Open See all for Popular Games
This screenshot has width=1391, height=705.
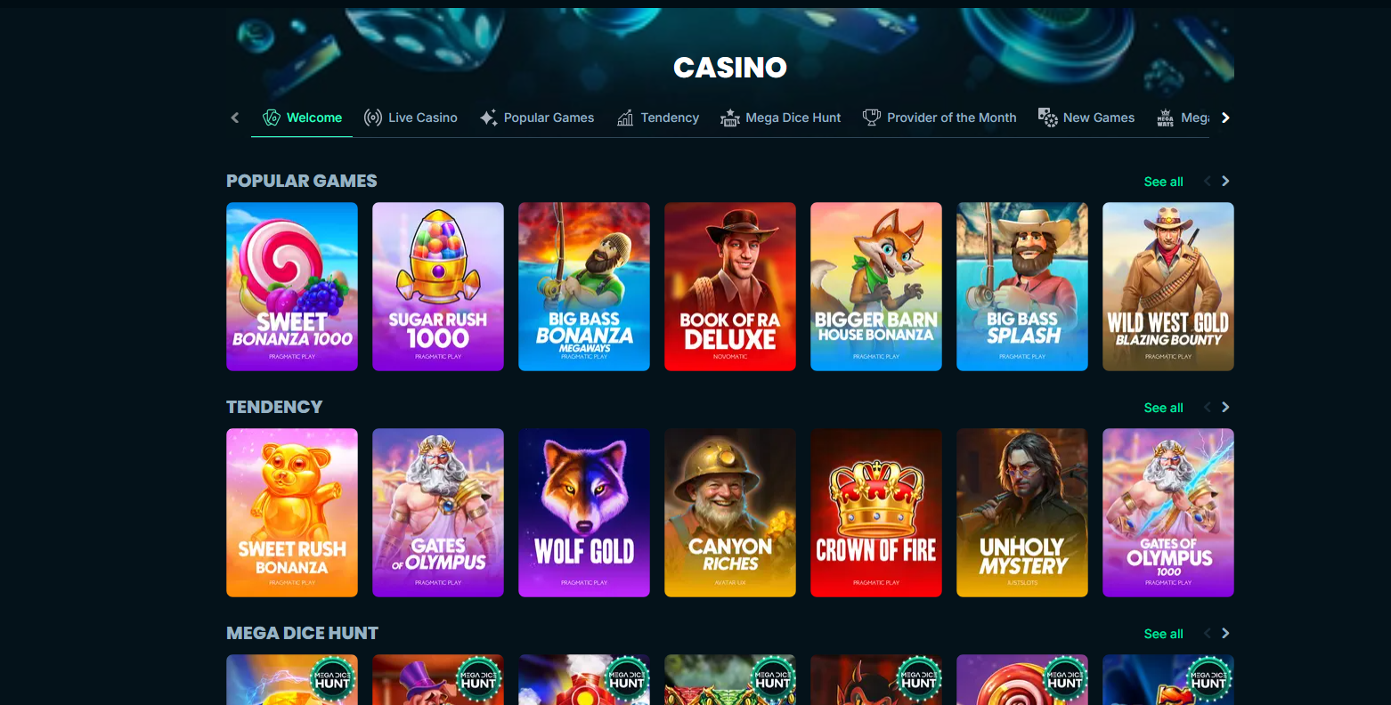pyautogui.click(x=1163, y=182)
